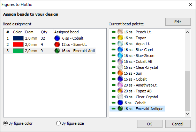Click the palette scrollbar up arrow
This screenshot has width=196, height=132.
point(187,32)
